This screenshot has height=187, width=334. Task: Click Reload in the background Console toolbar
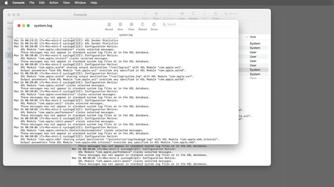(193, 14)
